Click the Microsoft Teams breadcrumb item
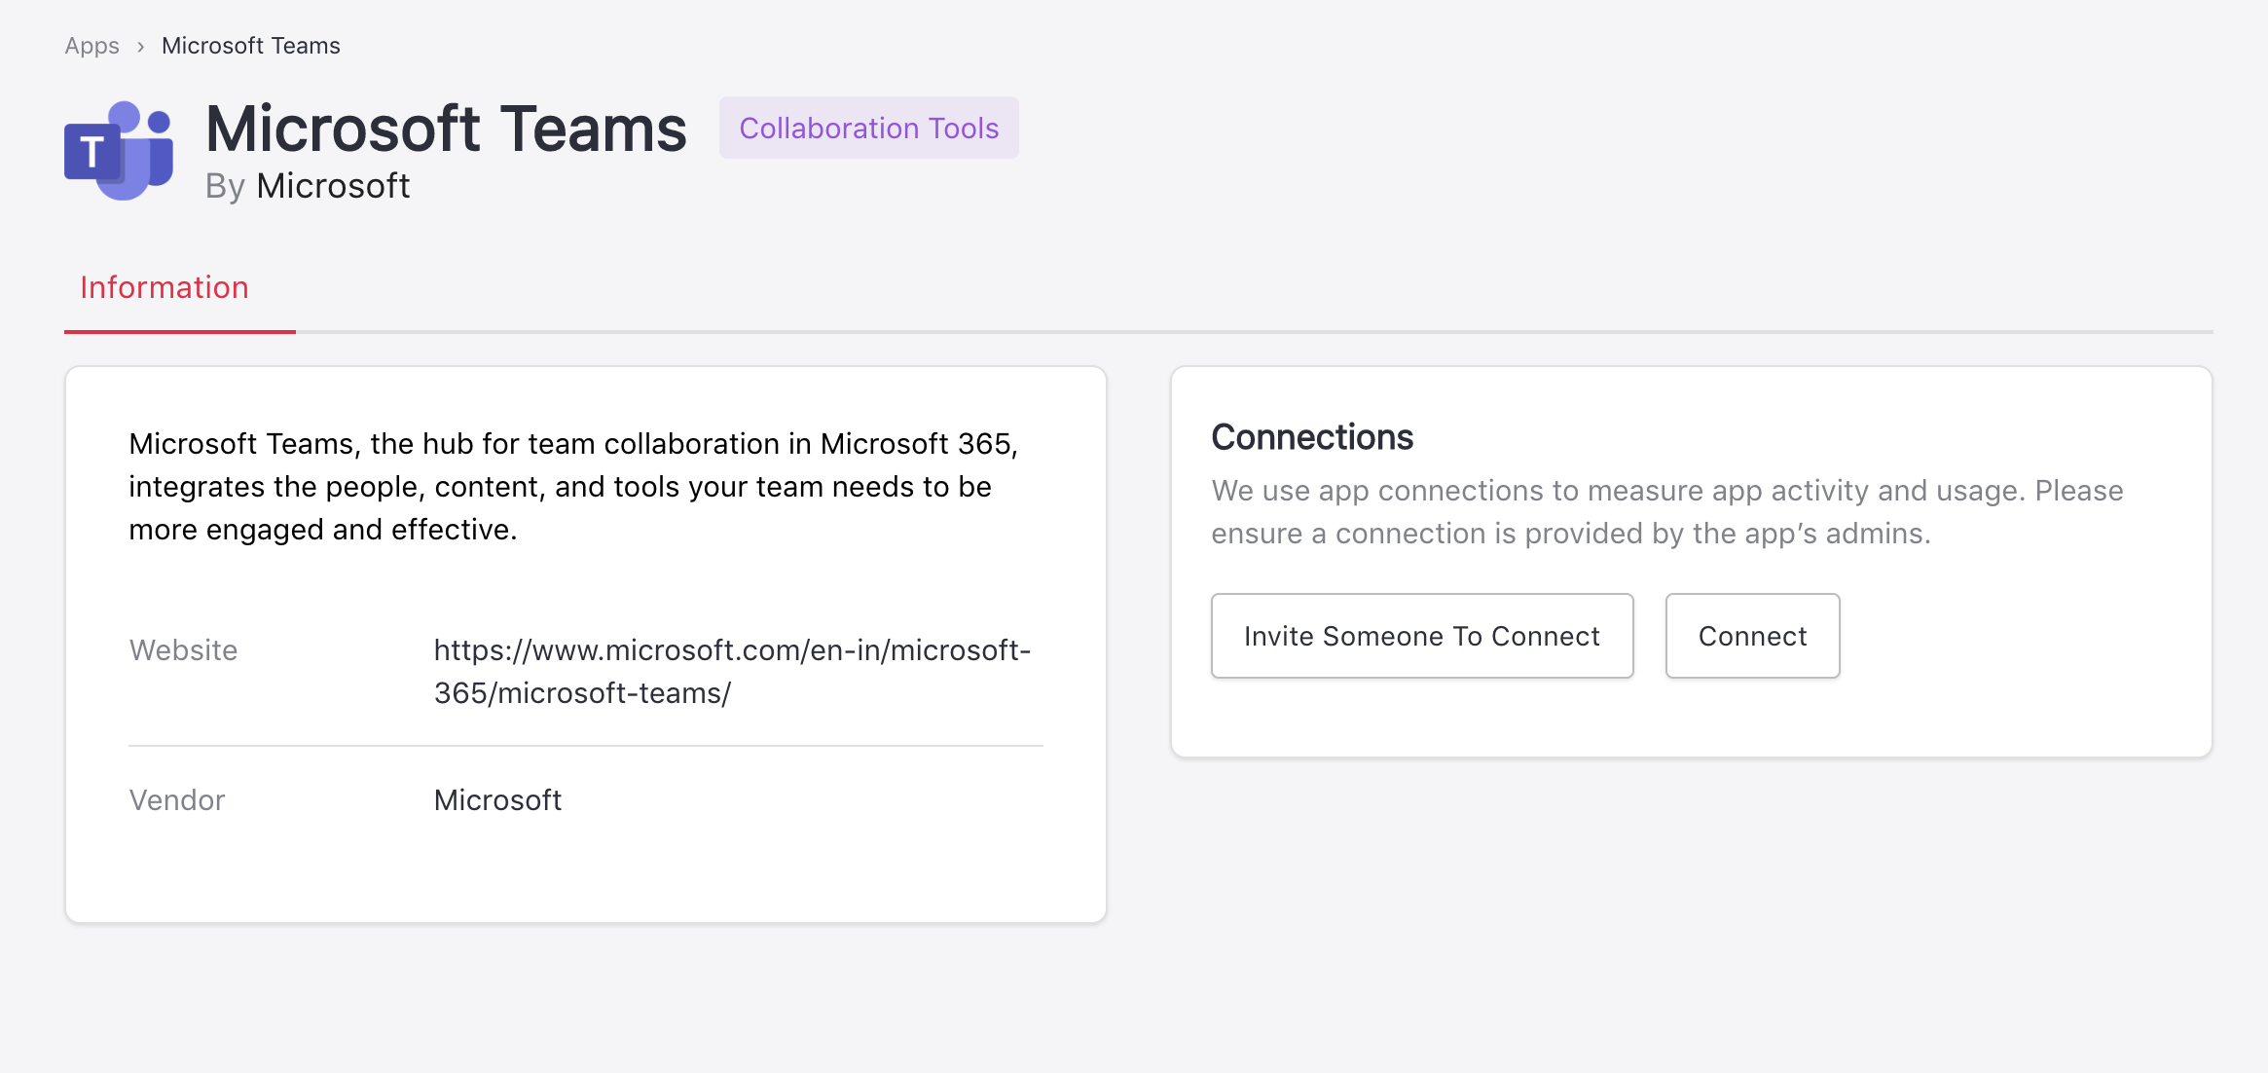This screenshot has height=1073, width=2268. [250, 46]
